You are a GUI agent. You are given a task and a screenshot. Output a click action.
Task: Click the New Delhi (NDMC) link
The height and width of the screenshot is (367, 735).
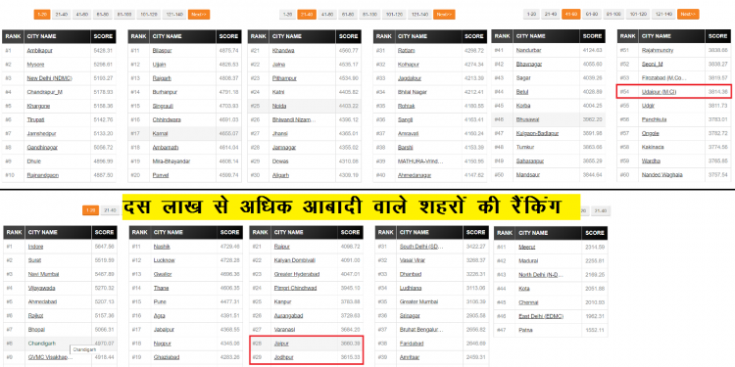(x=50, y=78)
